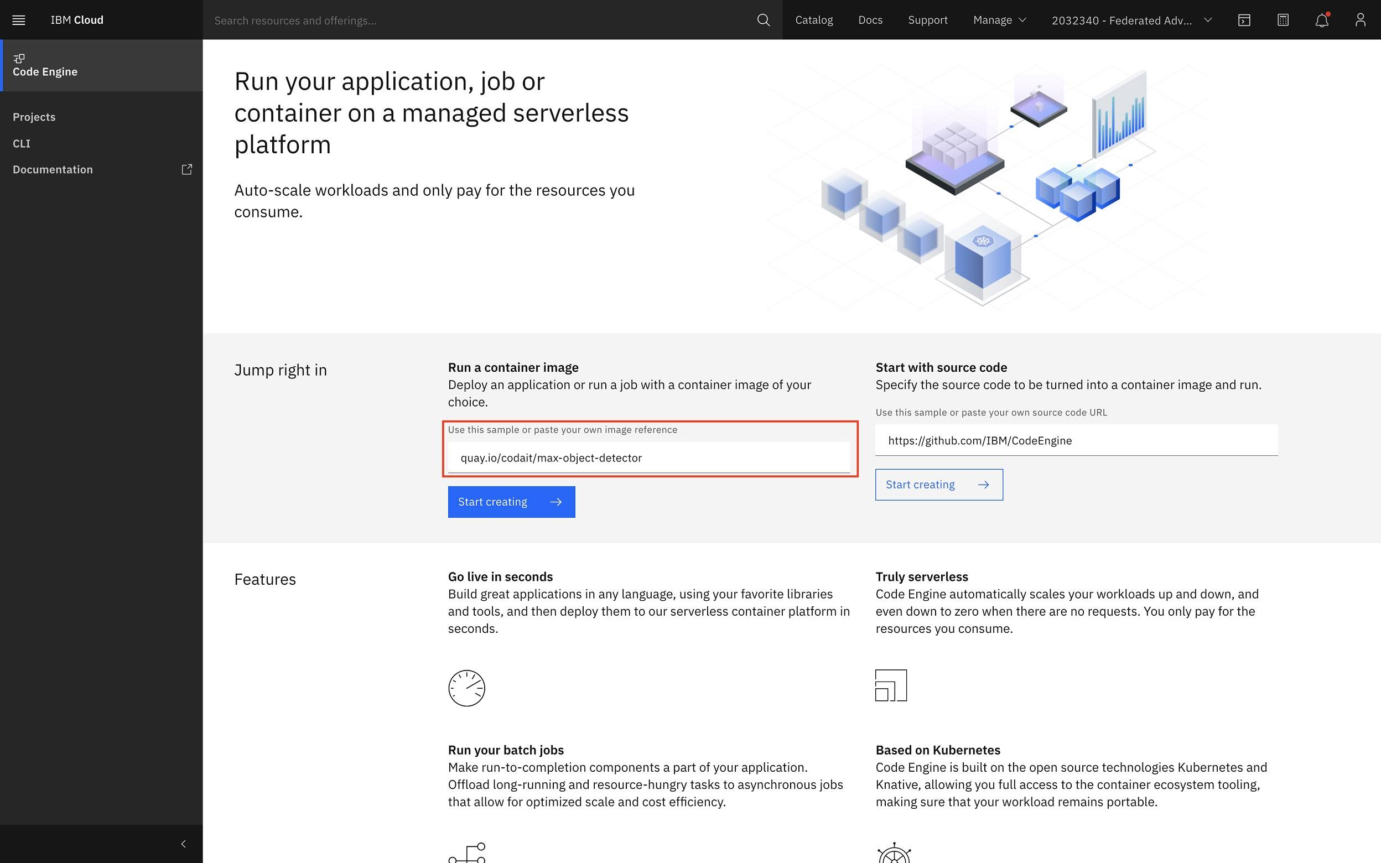Open Documentation from the sidebar
The image size is (1381, 863).
(53, 169)
